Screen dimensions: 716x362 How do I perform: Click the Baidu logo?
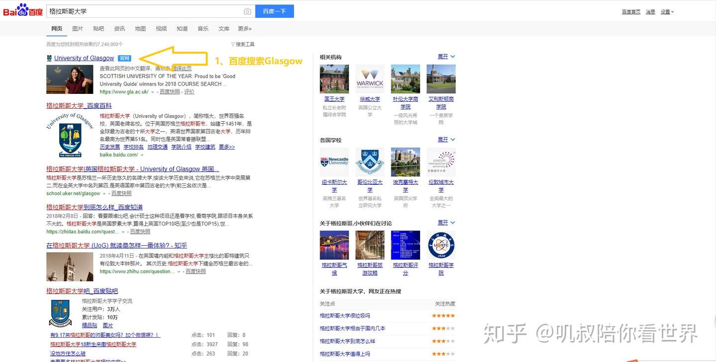tap(23, 10)
